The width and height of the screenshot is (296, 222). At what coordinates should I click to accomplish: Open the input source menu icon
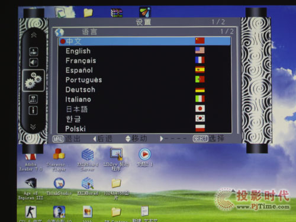(34, 52)
